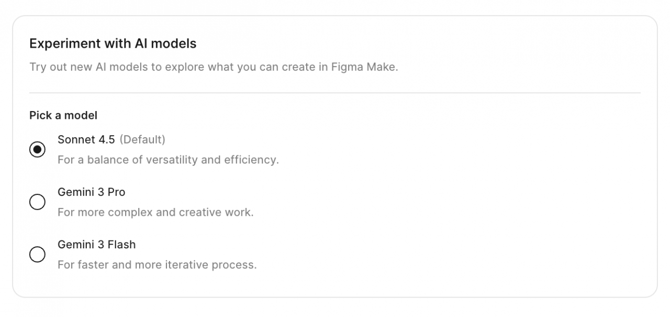Click the "(Default)" tag beside Sonnet 4.5
Image resolution: width=670 pixels, height=317 pixels.
click(142, 139)
